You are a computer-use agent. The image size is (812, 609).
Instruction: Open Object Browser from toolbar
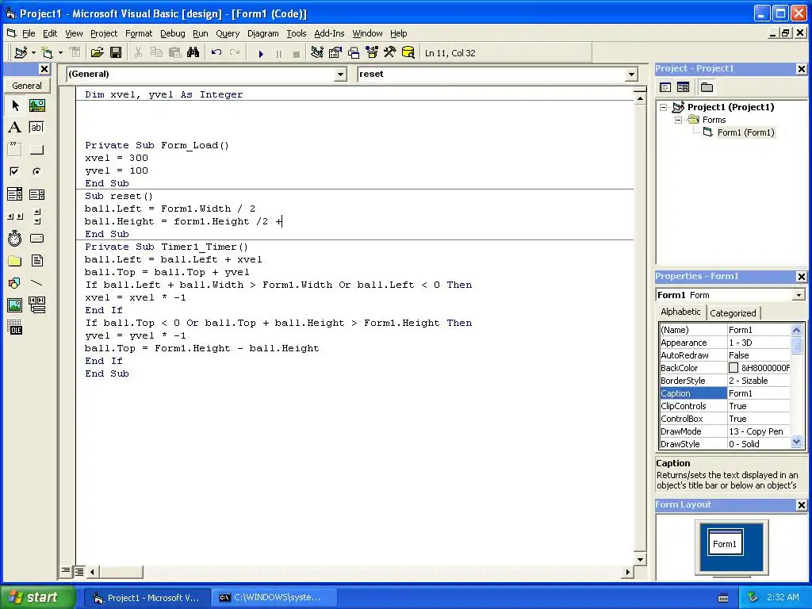point(372,52)
